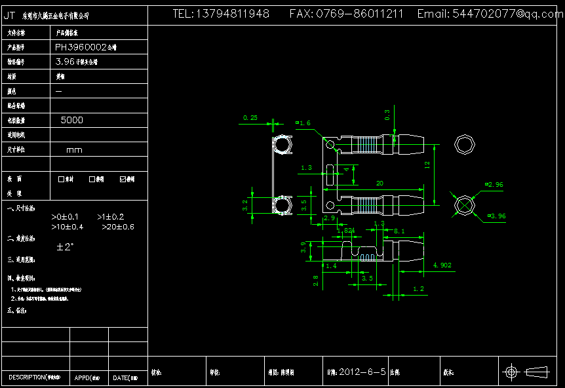Select the 20 length dimension text
Screen dimensions: 565x388
click(380, 183)
